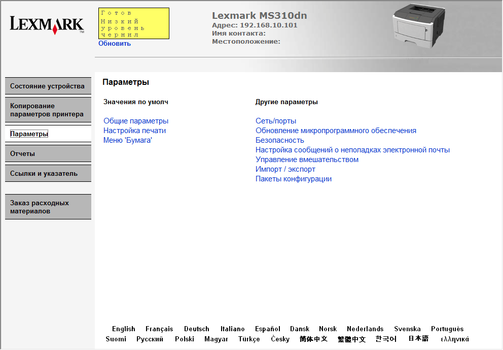Open Ссылки и указатель menu
Viewport: 503px width, 350px height.
(x=48, y=174)
